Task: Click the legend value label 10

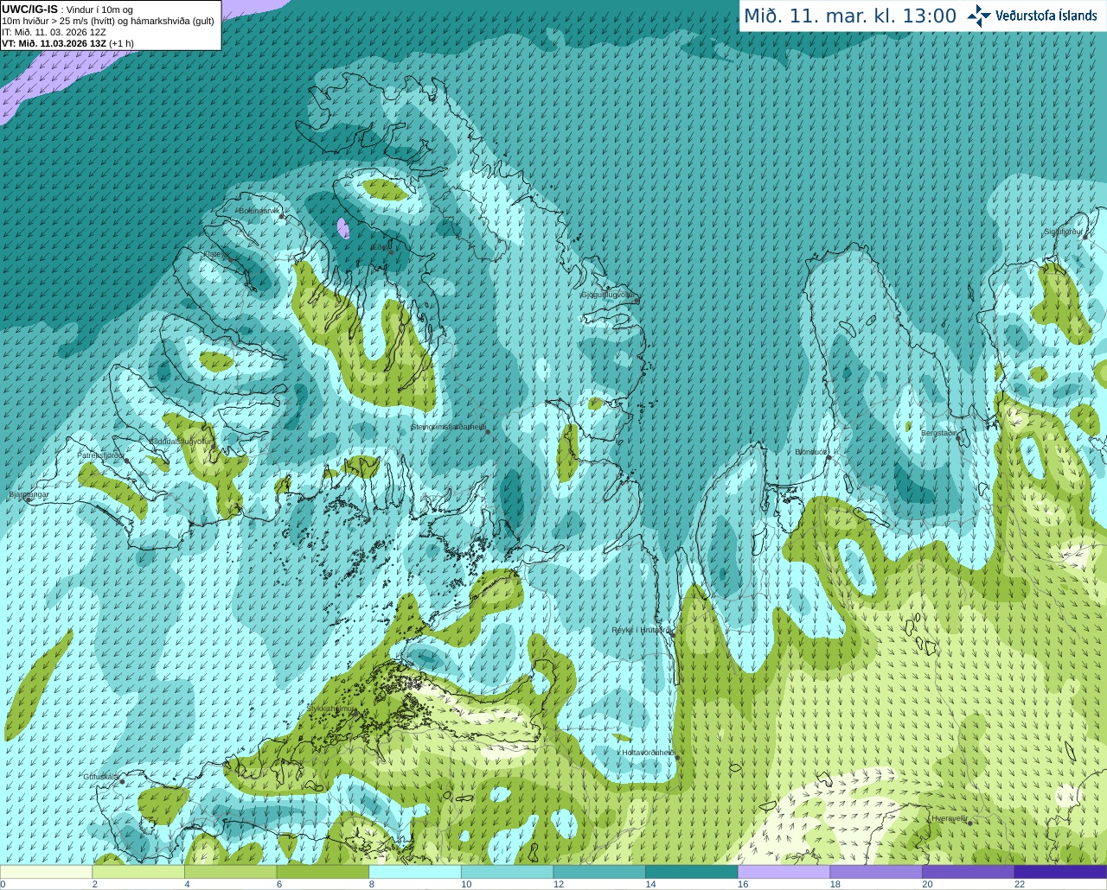Action: click(x=466, y=884)
